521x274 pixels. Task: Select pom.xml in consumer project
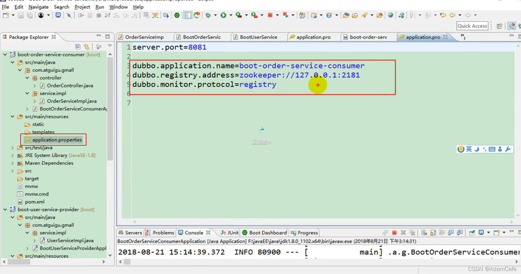coord(35,202)
